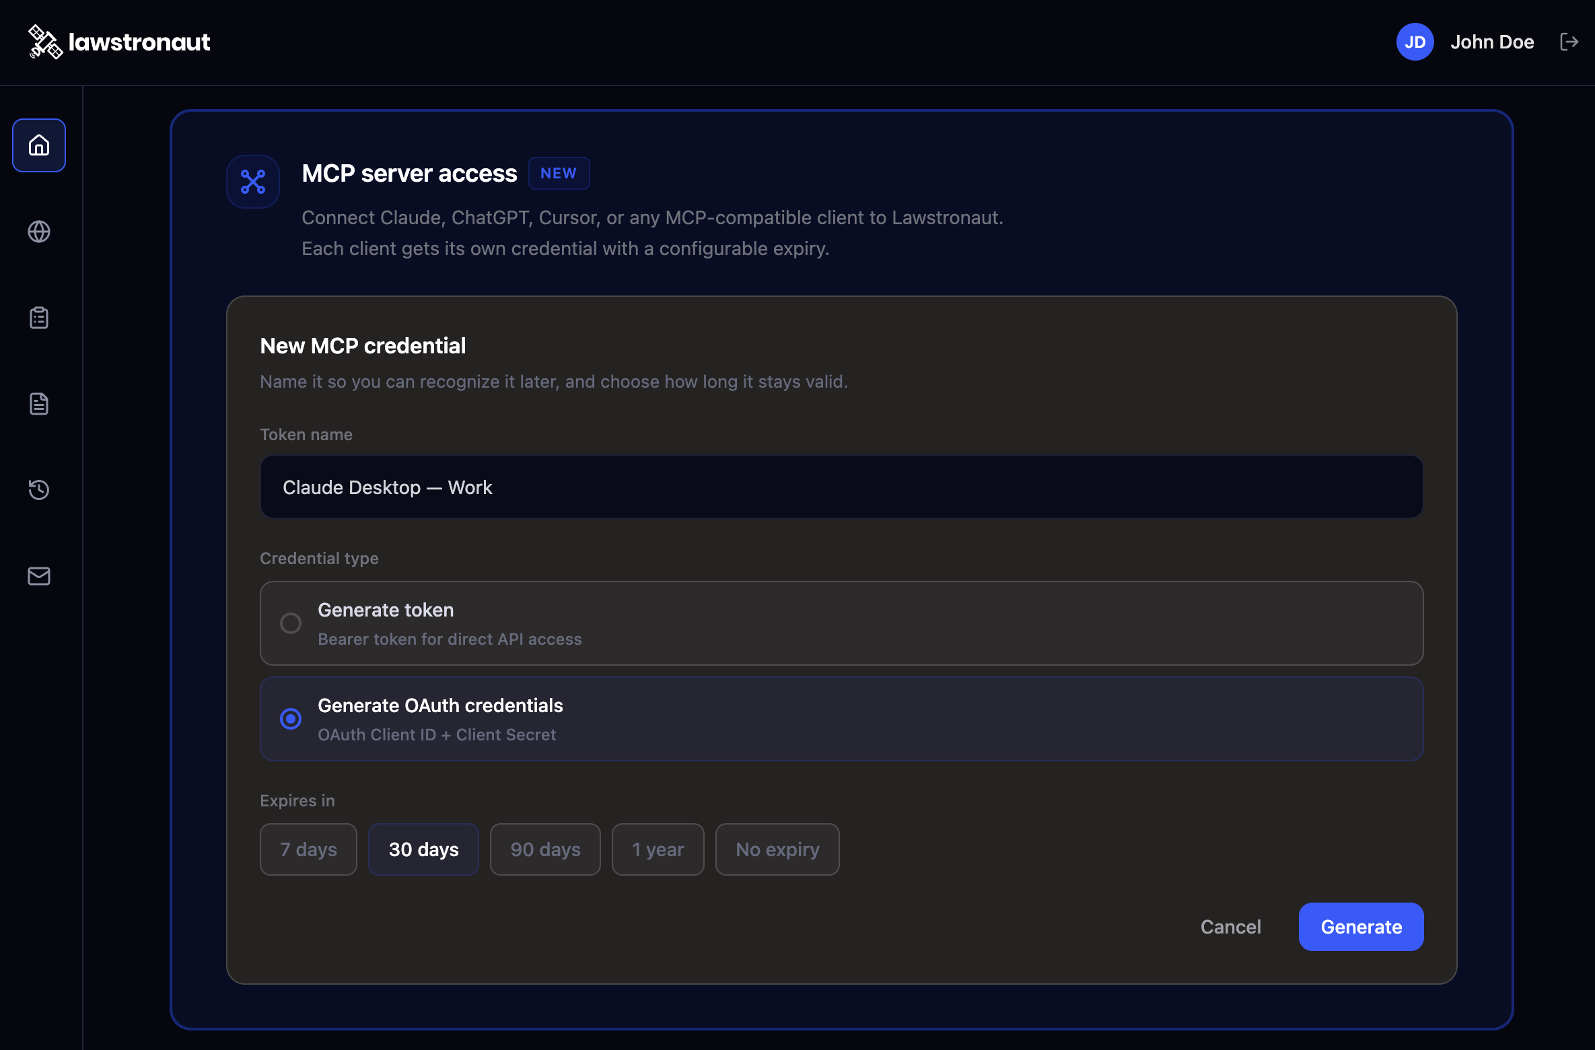
Task: Click the "Token name" label
Action: 306,435
